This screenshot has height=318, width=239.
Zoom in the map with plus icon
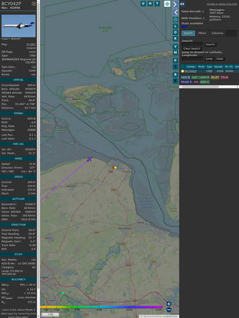pos(169,304)
